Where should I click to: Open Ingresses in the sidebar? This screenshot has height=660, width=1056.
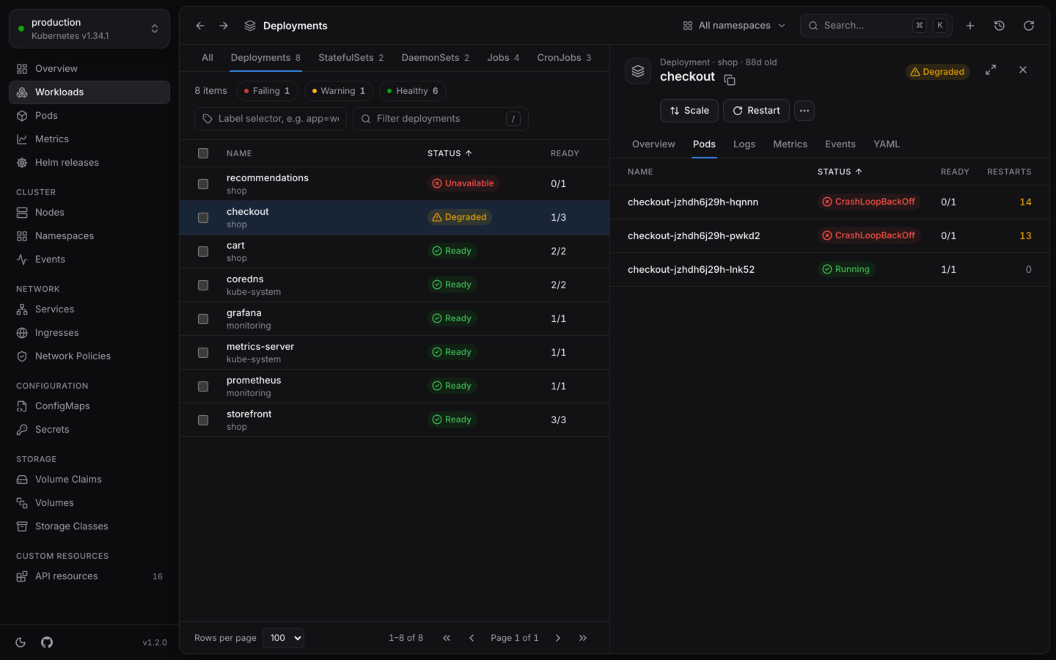click(x=89, y=333)
